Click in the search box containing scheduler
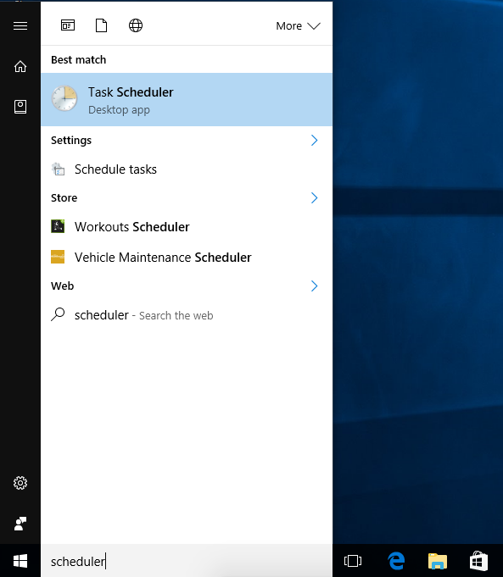 pos(187,561)
